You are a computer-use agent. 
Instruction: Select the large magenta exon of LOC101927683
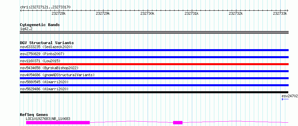pos(58,123)
